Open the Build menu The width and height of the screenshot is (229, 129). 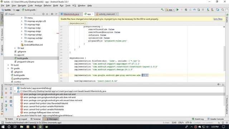(x=55, y=6)
